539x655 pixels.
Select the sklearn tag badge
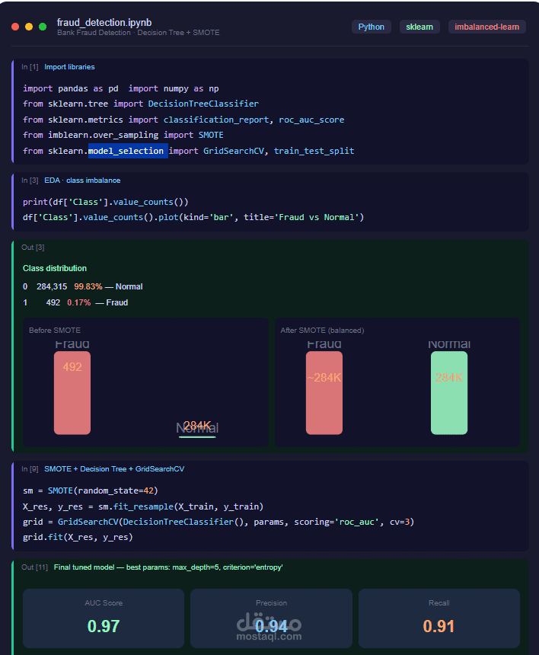pyautogui.click(x=419, y=27)
